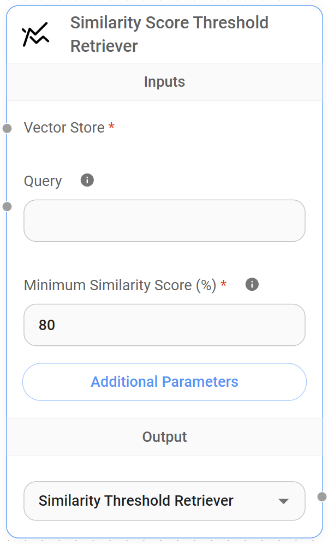This screenshot has width=328, height=545.
Task: Click the Similarity Score Threshold Retriever node icon
Action: point(35,34)
